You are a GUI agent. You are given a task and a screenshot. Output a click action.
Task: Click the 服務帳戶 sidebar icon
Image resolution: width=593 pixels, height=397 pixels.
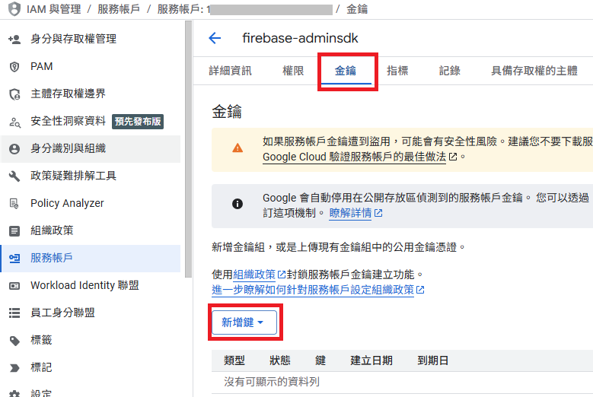14,258
